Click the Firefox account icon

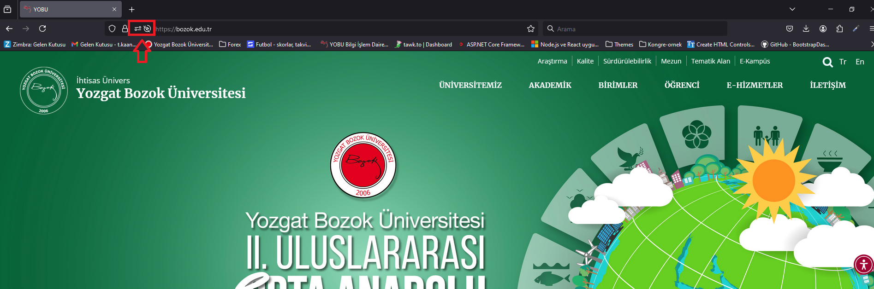click(823, 29)
